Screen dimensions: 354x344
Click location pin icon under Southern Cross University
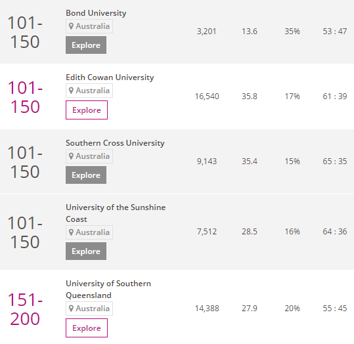tap(71, 156)
